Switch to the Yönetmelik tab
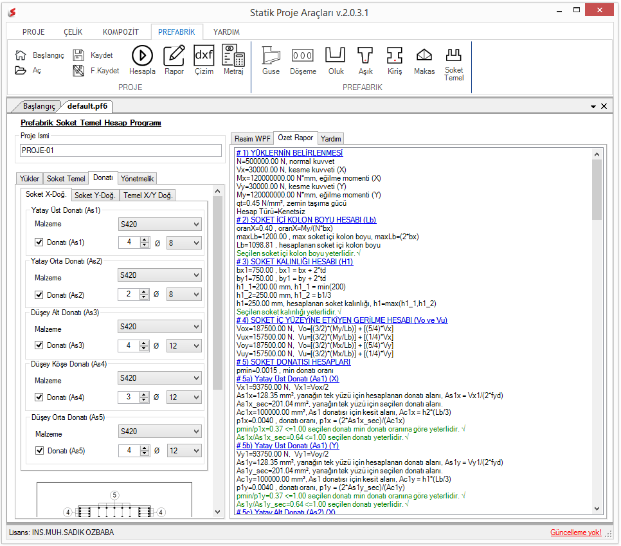The width and height of the screenshot is (621, 546). point(137,179)
